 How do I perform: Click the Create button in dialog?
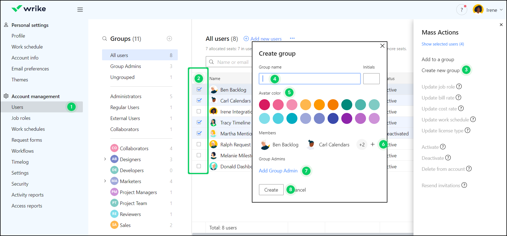(x=271, y=190)
